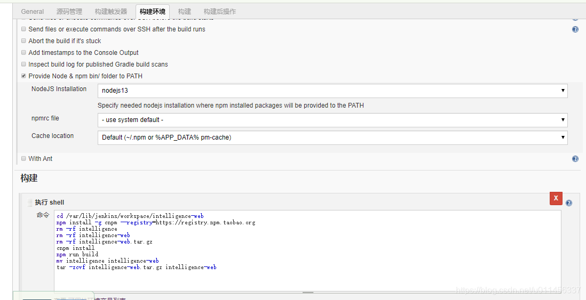586x300 pixels.
Task: Click the 'npm run build' line in the script
Action: [77, 255]
